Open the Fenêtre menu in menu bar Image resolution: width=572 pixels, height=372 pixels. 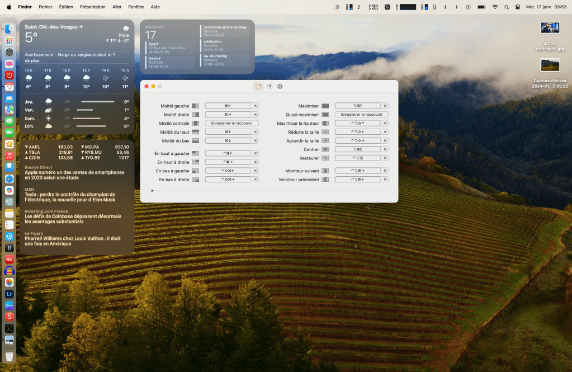(135, 7)
